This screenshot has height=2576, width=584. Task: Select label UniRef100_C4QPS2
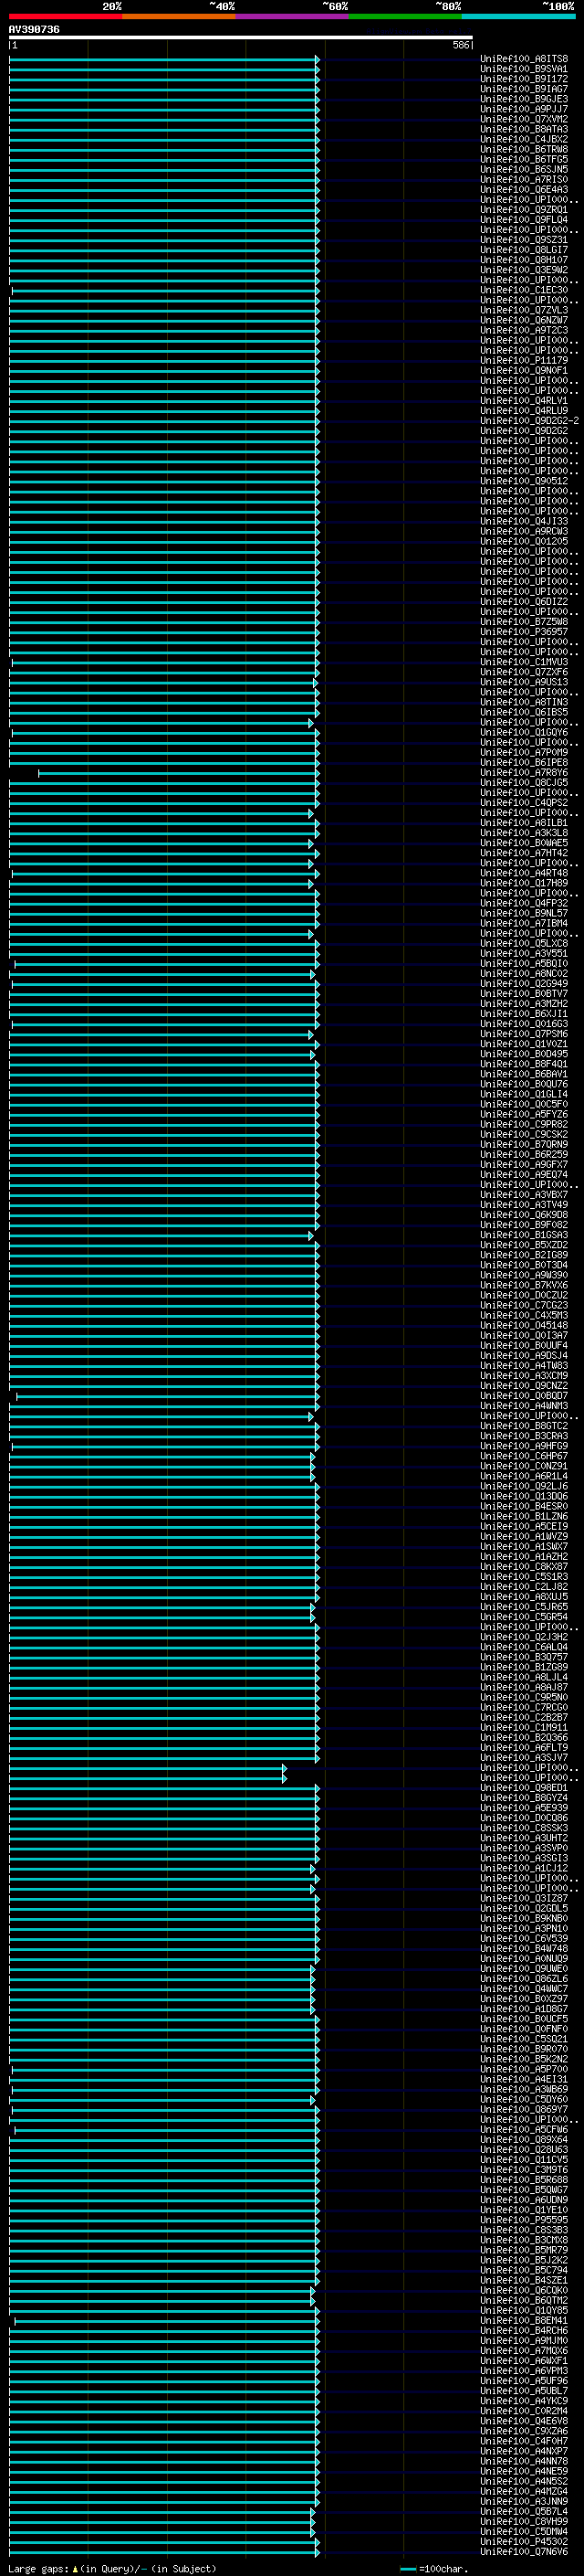[524, 803]
